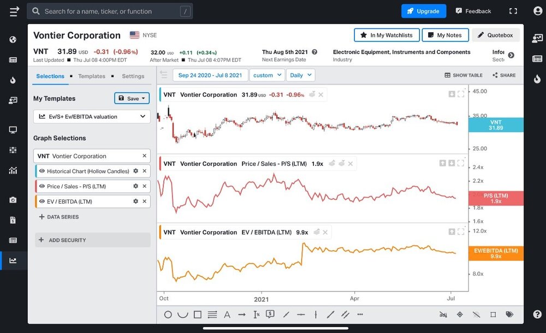Click SHOW TABLE
Screen dimensions: 546x333
click(x=464, y=75)
